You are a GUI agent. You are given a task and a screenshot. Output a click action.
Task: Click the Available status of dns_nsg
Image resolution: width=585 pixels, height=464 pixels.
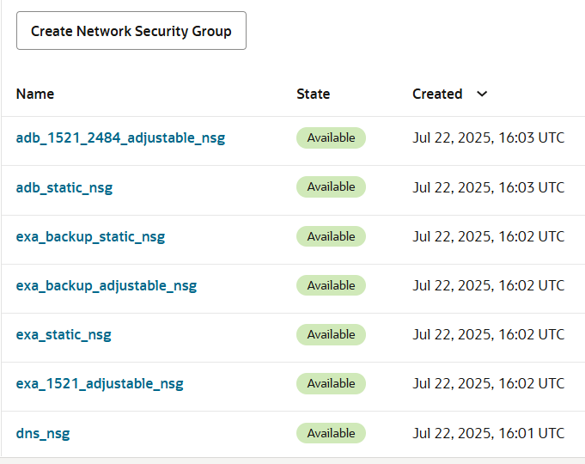coord(331,433)
